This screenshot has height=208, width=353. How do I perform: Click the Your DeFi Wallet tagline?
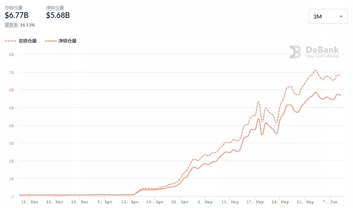point(322,56)
